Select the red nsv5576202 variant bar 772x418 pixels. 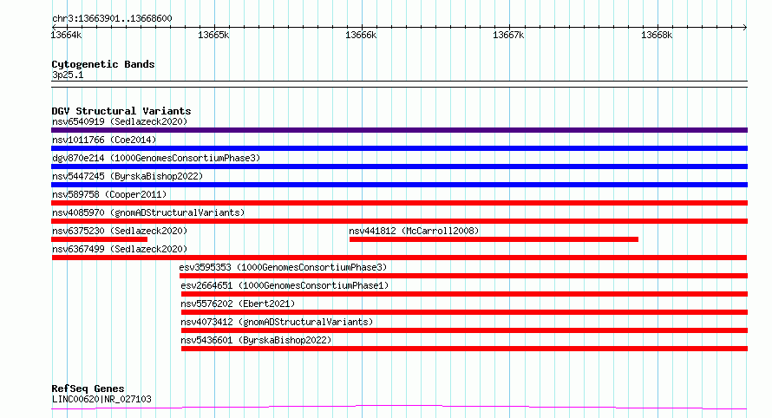click(464, 312)
